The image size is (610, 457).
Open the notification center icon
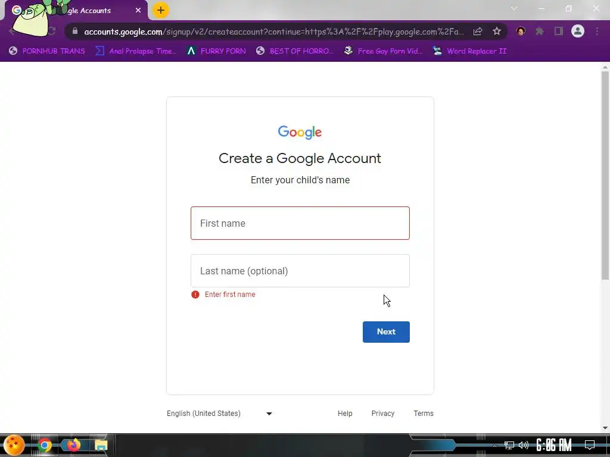590,445
